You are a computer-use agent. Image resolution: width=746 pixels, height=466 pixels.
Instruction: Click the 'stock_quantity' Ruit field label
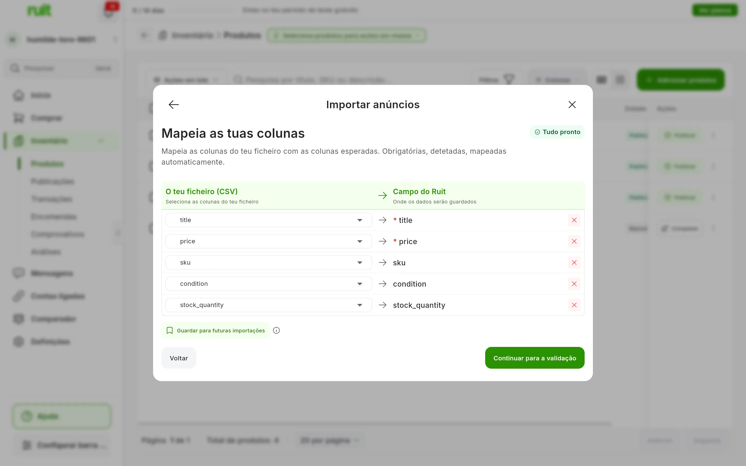click(419, 305)
